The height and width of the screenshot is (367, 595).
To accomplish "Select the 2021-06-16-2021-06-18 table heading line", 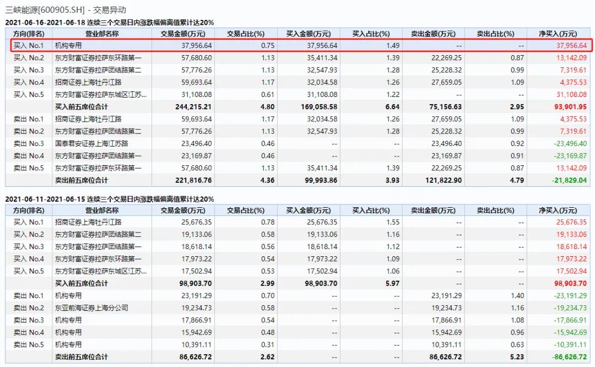I will (109, 23).
